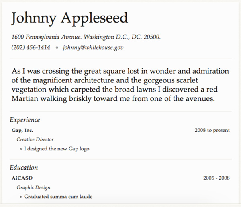The height and width of the screenshot is (207, 241).
Task: Select the Creative Director job title
Action: click(35, 139)
